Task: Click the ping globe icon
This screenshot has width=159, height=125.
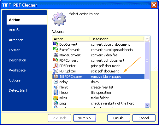Action: [x=56, y=103]
